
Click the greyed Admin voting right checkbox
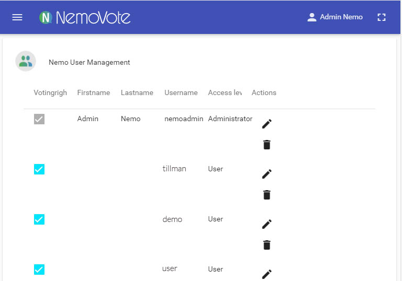pyautogui.click(x=39, y=119)
